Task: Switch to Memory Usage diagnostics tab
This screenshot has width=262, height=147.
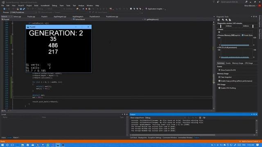Action: tap(237, 63)
